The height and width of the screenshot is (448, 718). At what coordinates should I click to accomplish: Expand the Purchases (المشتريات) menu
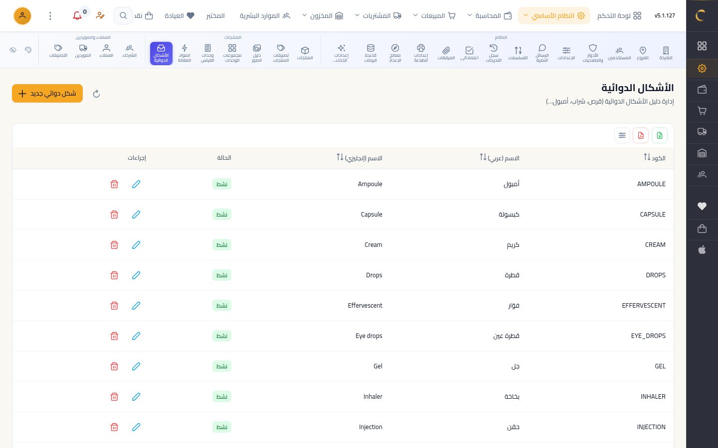tap(378, 16)
